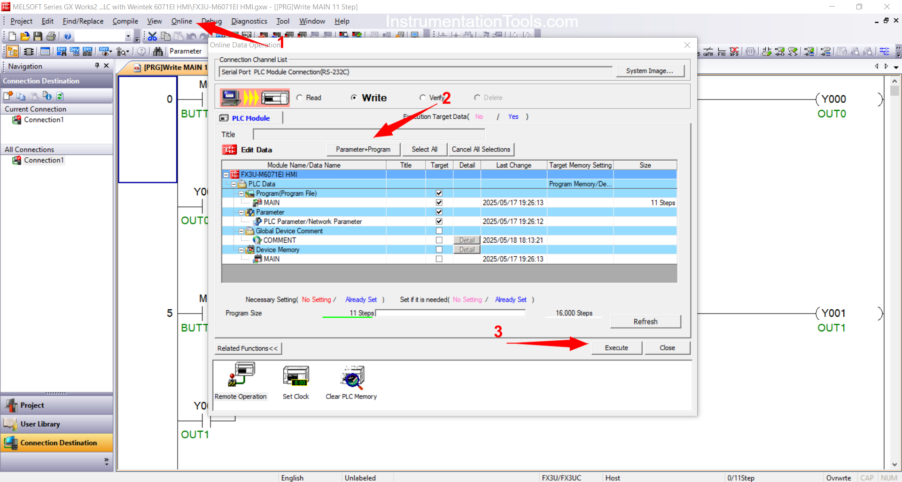Open the editor tab list dropdown arrow

click(896, 67)
